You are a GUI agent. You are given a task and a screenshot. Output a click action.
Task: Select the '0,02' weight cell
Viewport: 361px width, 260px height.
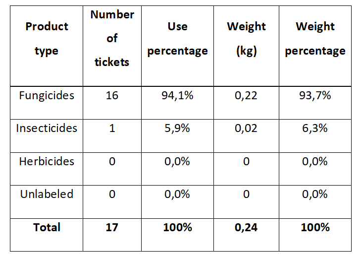(x=246, y=128)
